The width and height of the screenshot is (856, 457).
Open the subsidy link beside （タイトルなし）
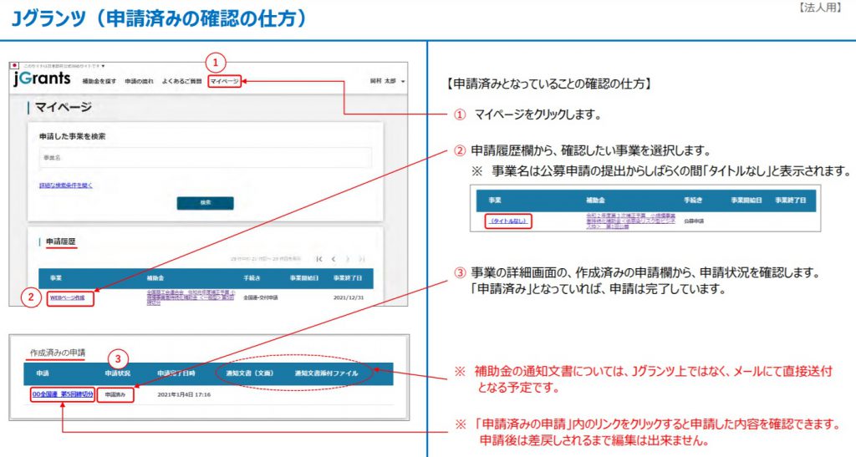630,221
